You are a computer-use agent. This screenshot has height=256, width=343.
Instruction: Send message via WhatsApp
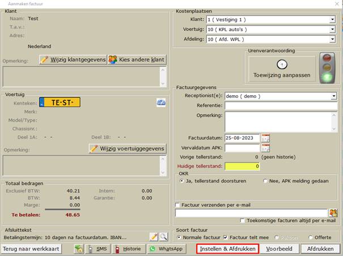point(168,249)
